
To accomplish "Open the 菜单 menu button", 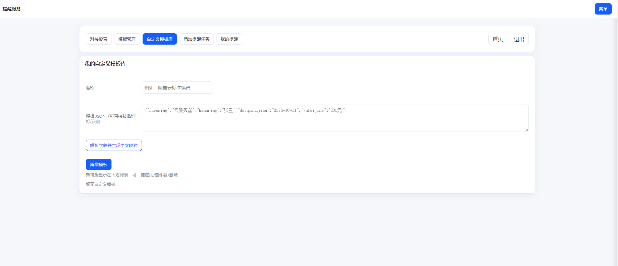I will point(603,9).
